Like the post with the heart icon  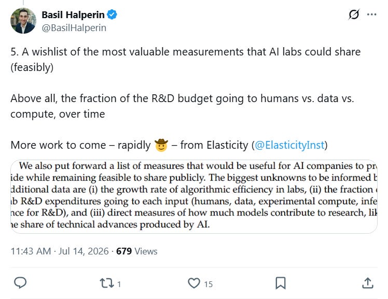(194, 283)
